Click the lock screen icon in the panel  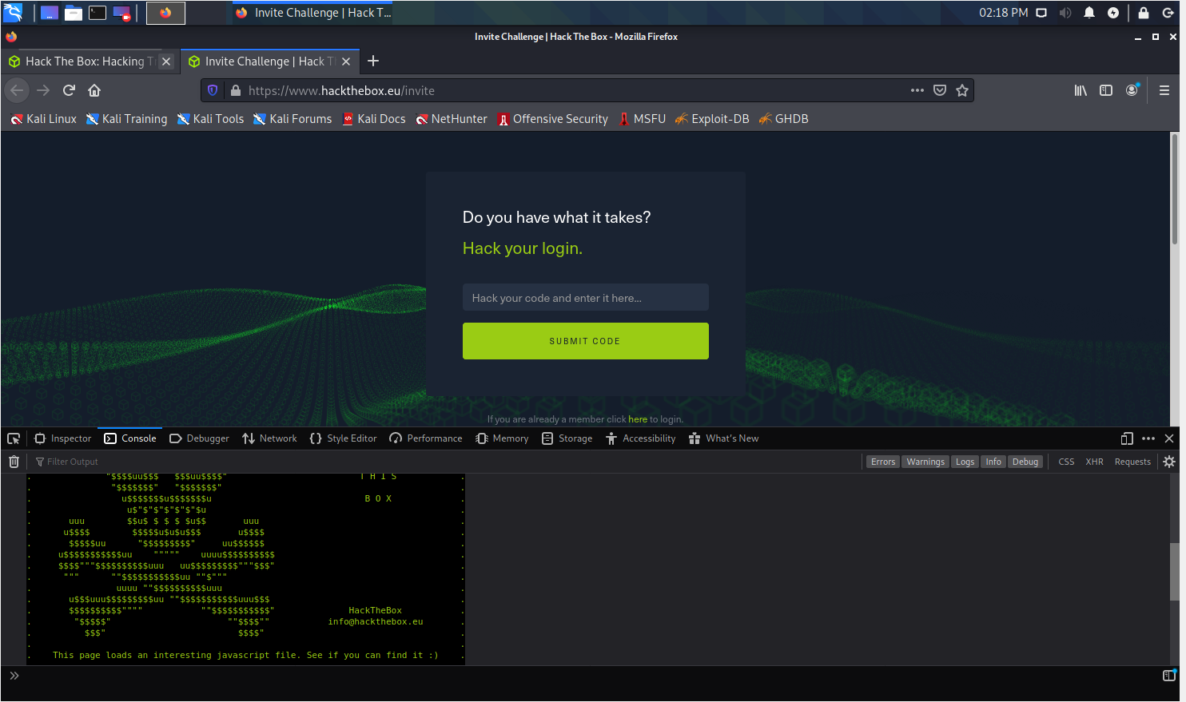pos(1144,13)
